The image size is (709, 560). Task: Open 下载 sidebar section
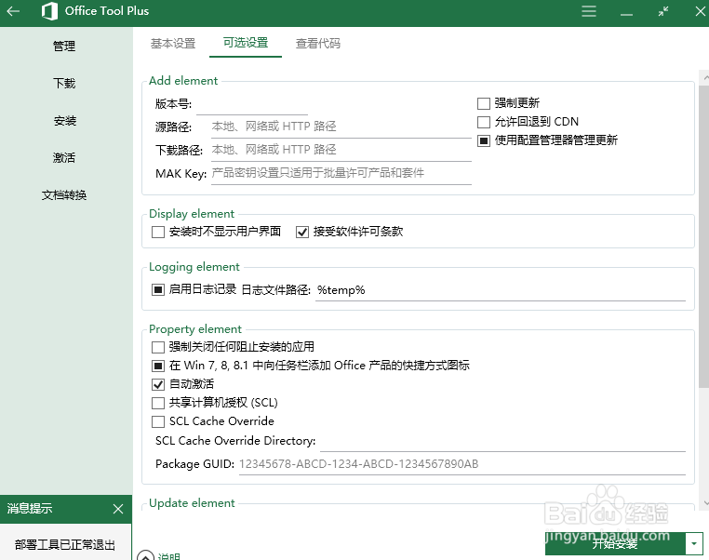(x=64, y=83)
